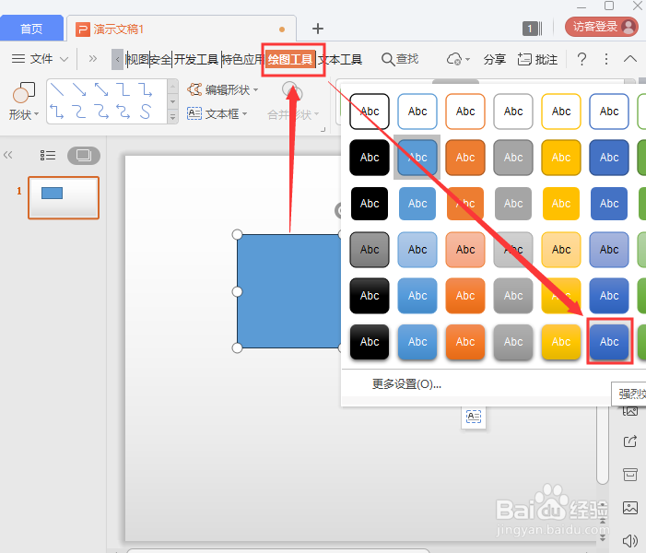This screenshot has height=553, width=646.
Task: Click the 编辑形状 nodes icon
Action: click(194, 89)
